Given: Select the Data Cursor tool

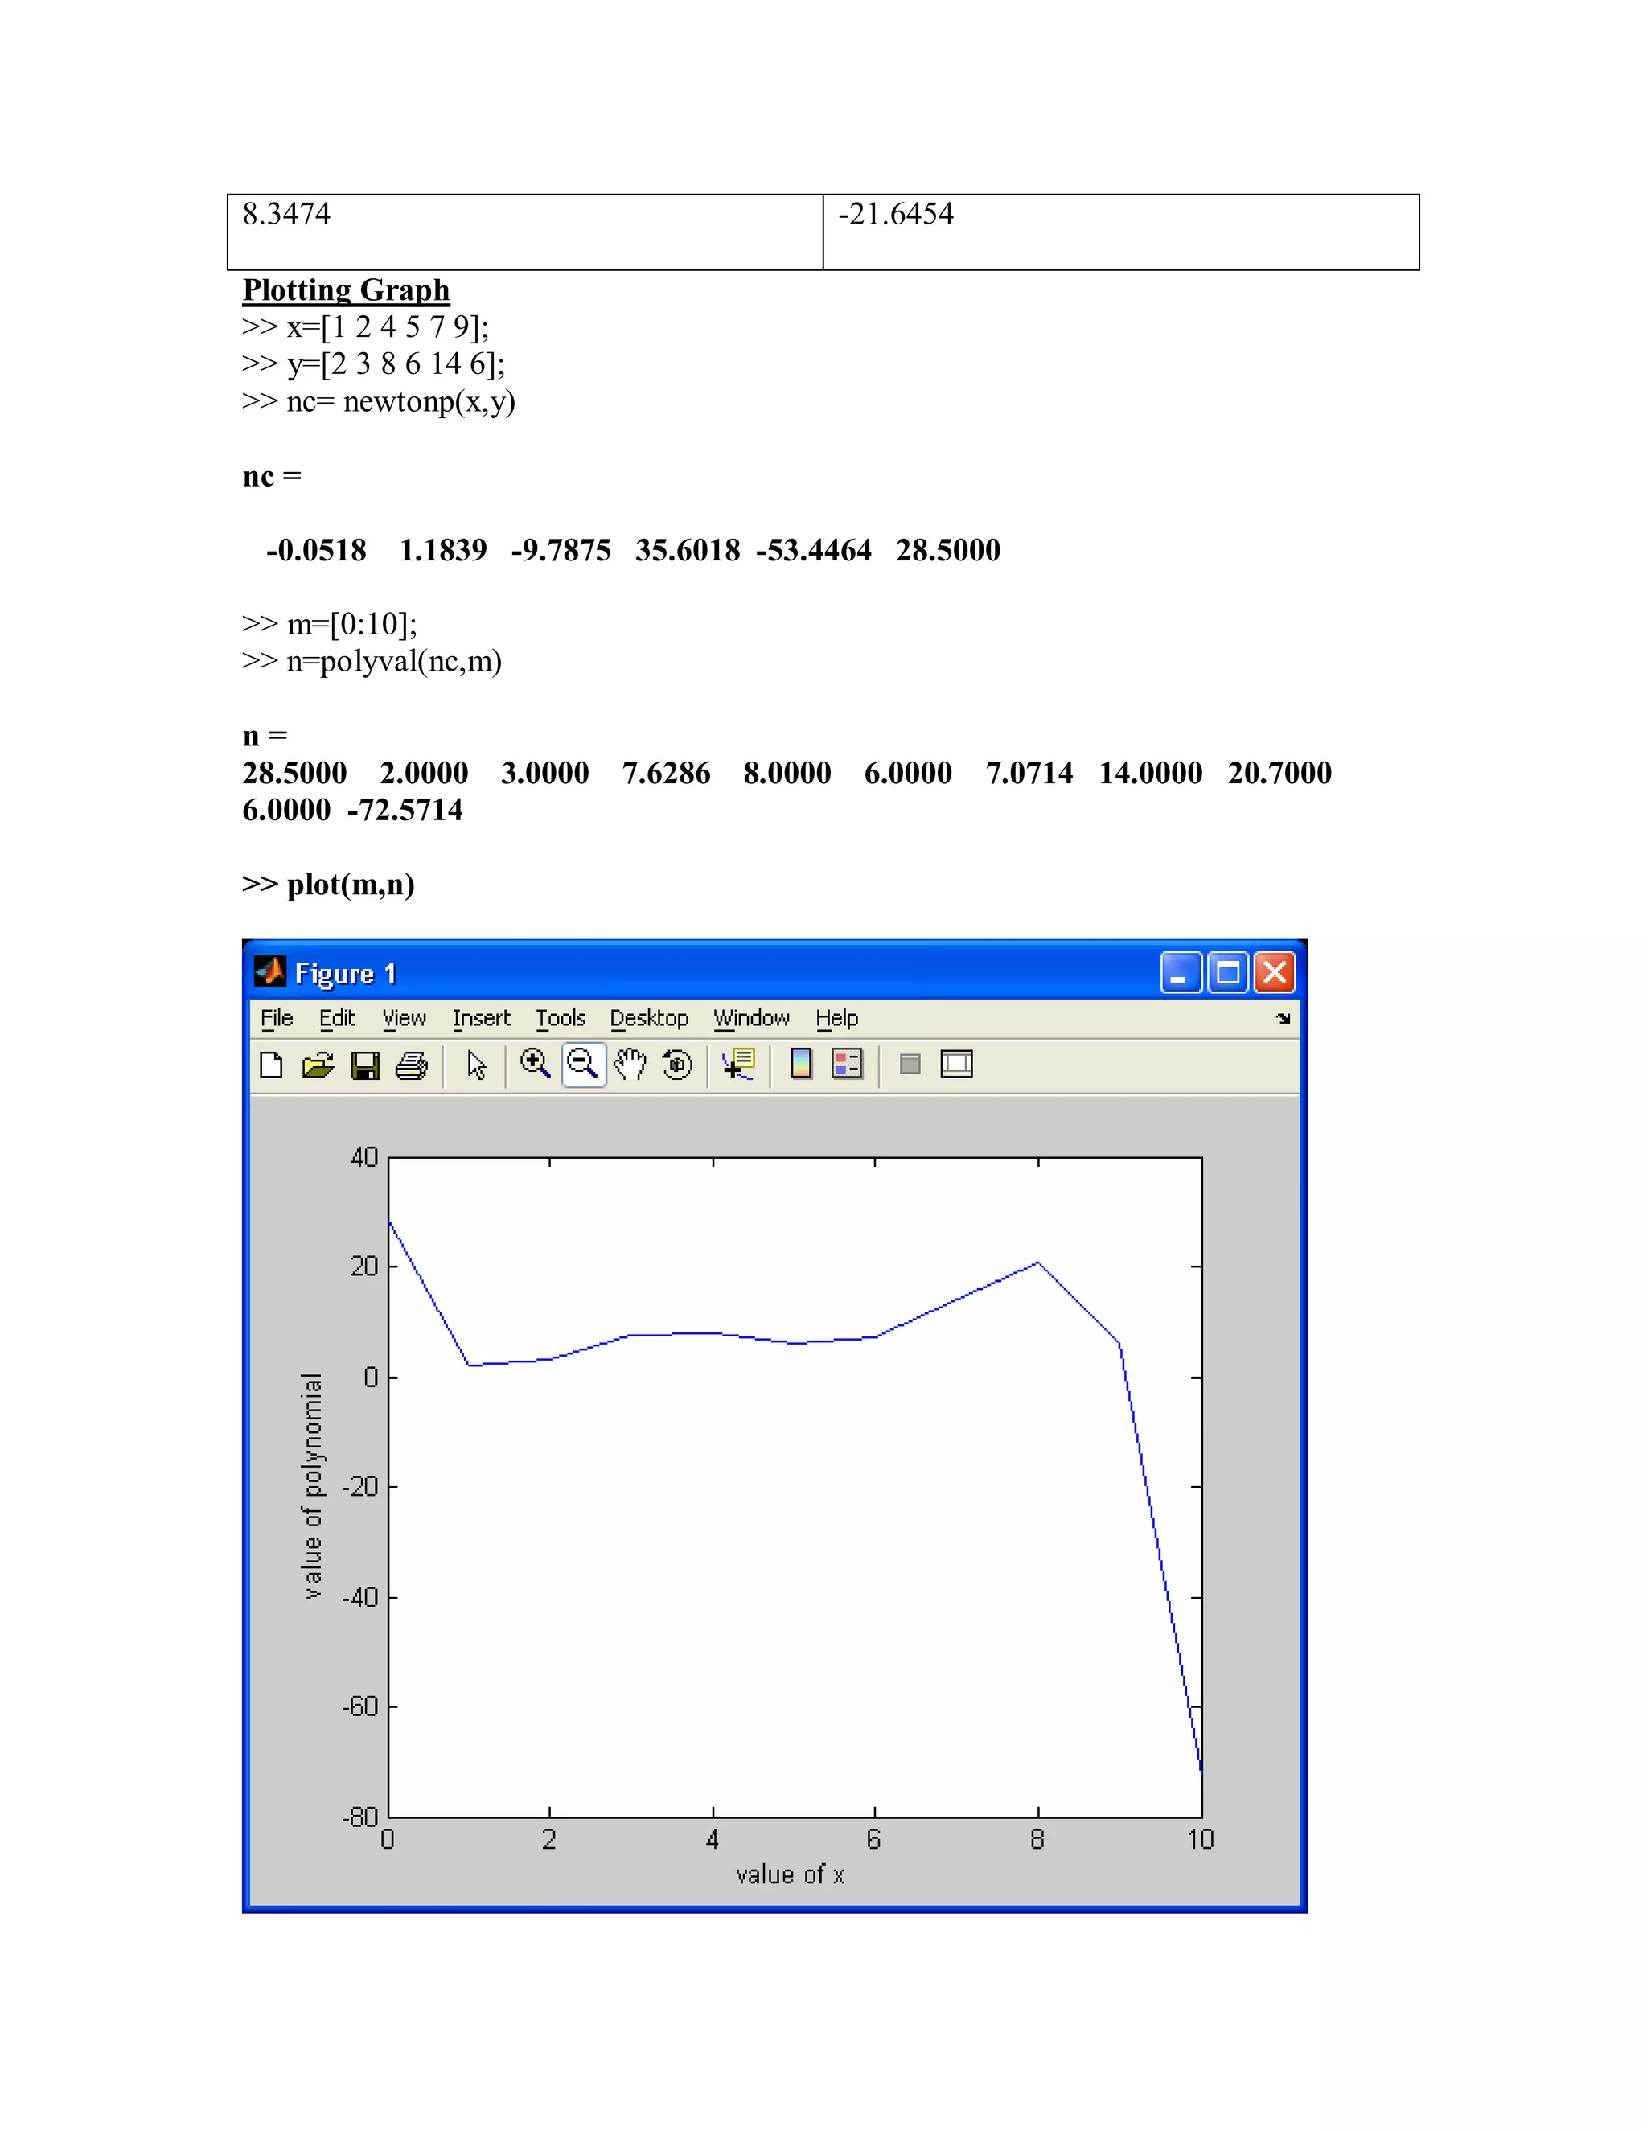Looking at the screenshot, I should point(738,1064).
